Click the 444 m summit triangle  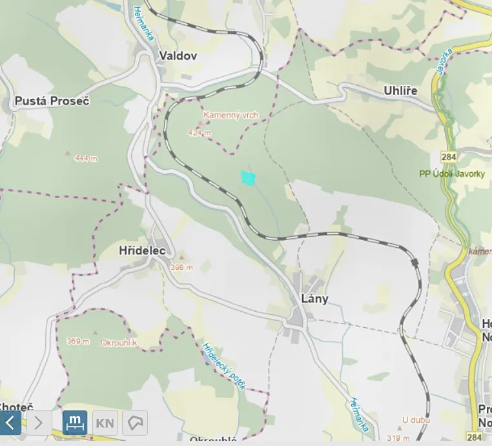coord(67,153)
